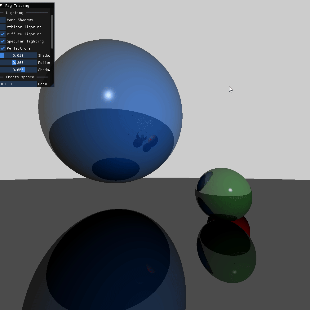
Task: Toggle off Reflections checkbox
Action: 3,48
